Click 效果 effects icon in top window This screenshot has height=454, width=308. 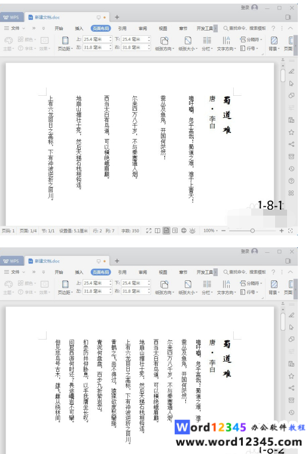coord(44,41)
